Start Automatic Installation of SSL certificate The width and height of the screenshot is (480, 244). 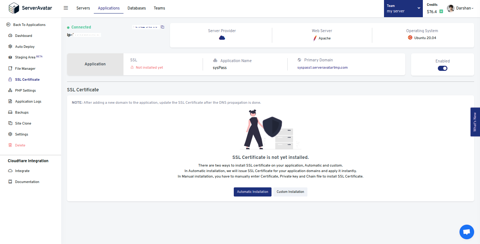point(252,192)
